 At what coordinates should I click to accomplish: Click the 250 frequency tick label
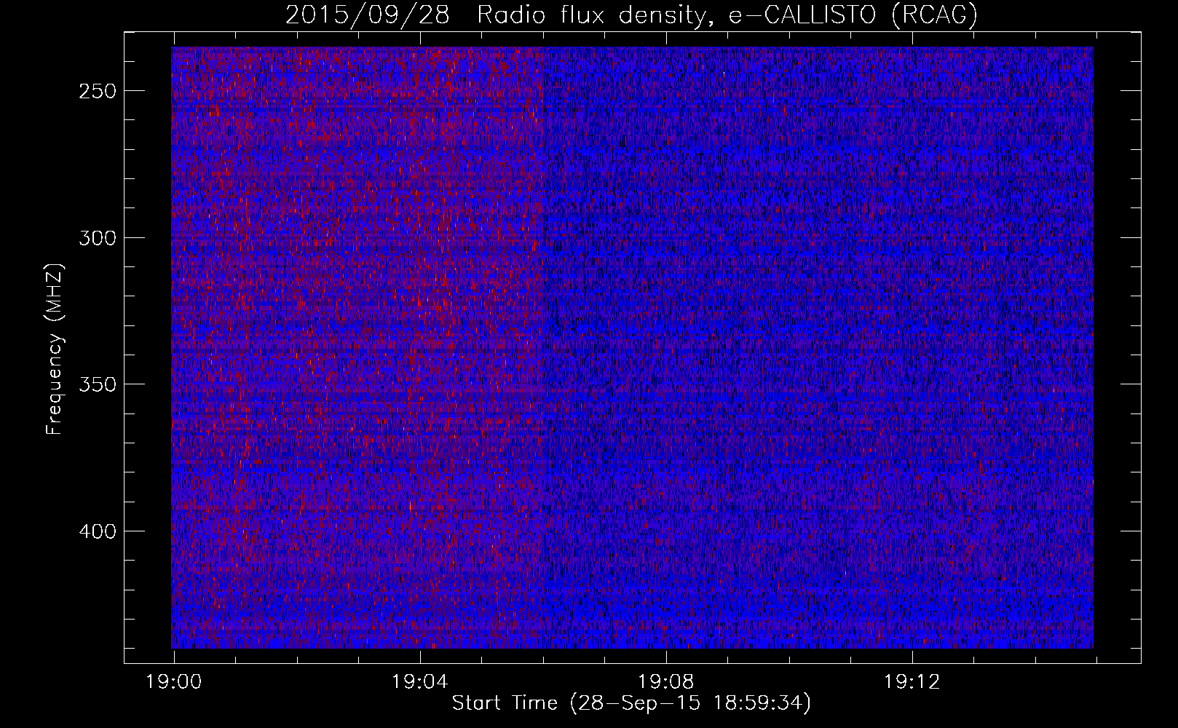[98, 92]
